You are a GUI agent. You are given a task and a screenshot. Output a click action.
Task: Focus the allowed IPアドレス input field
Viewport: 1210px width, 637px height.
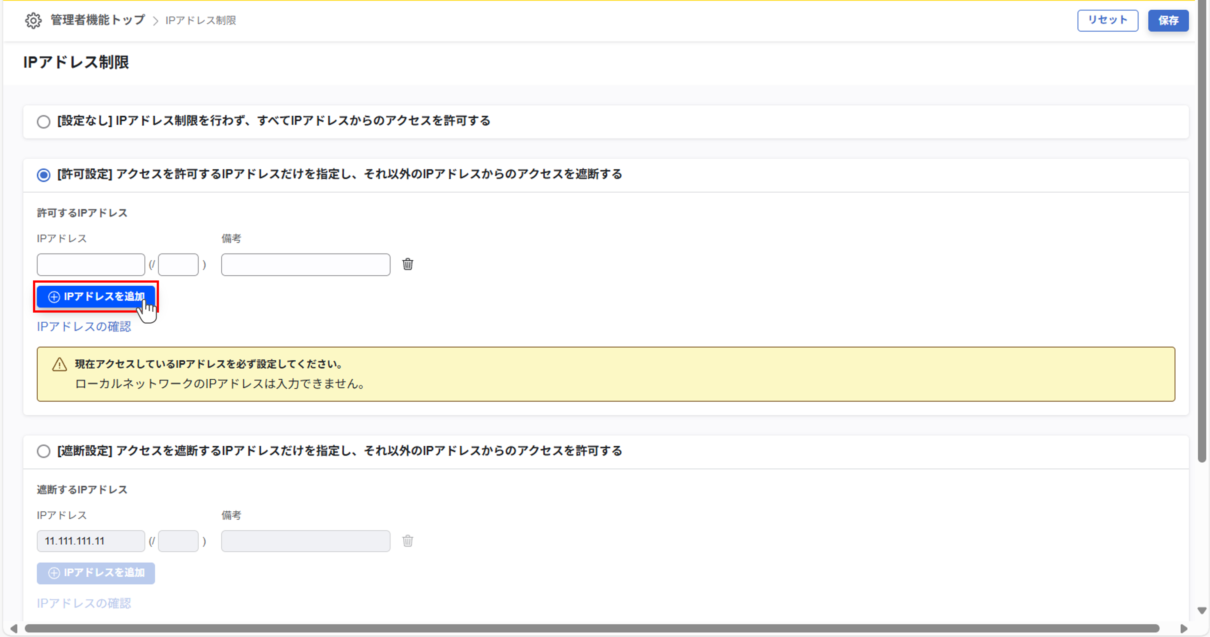point(91,264)
